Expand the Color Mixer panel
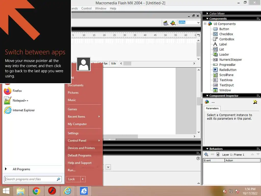The width and height of the screenshot is (261, 196). tap(207, 13)
